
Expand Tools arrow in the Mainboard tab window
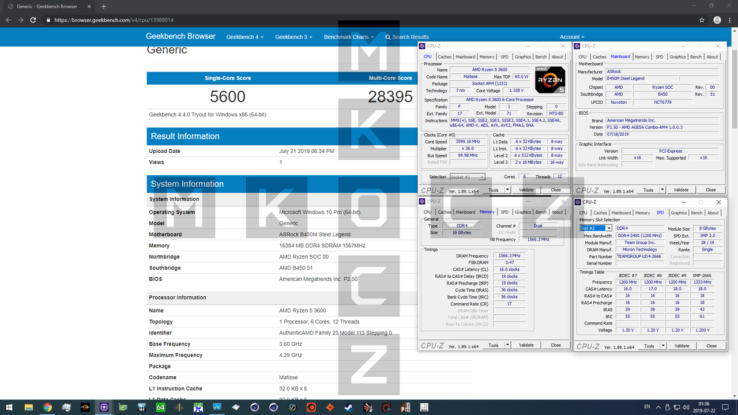(x=662, y=190)
